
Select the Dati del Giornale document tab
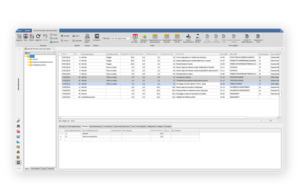click(x=39, y=49)
